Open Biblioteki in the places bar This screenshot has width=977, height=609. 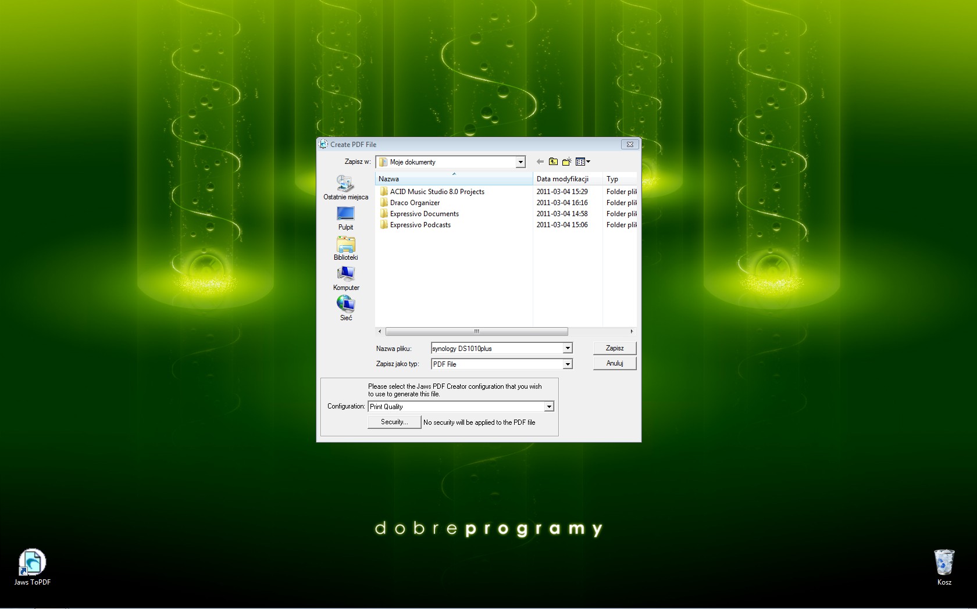[x=345, y=248]
